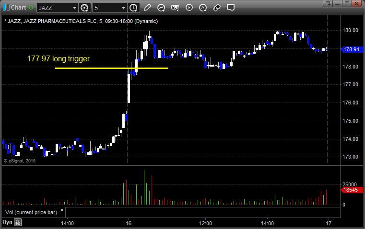Open the time template clock menu

click(134, 8)
